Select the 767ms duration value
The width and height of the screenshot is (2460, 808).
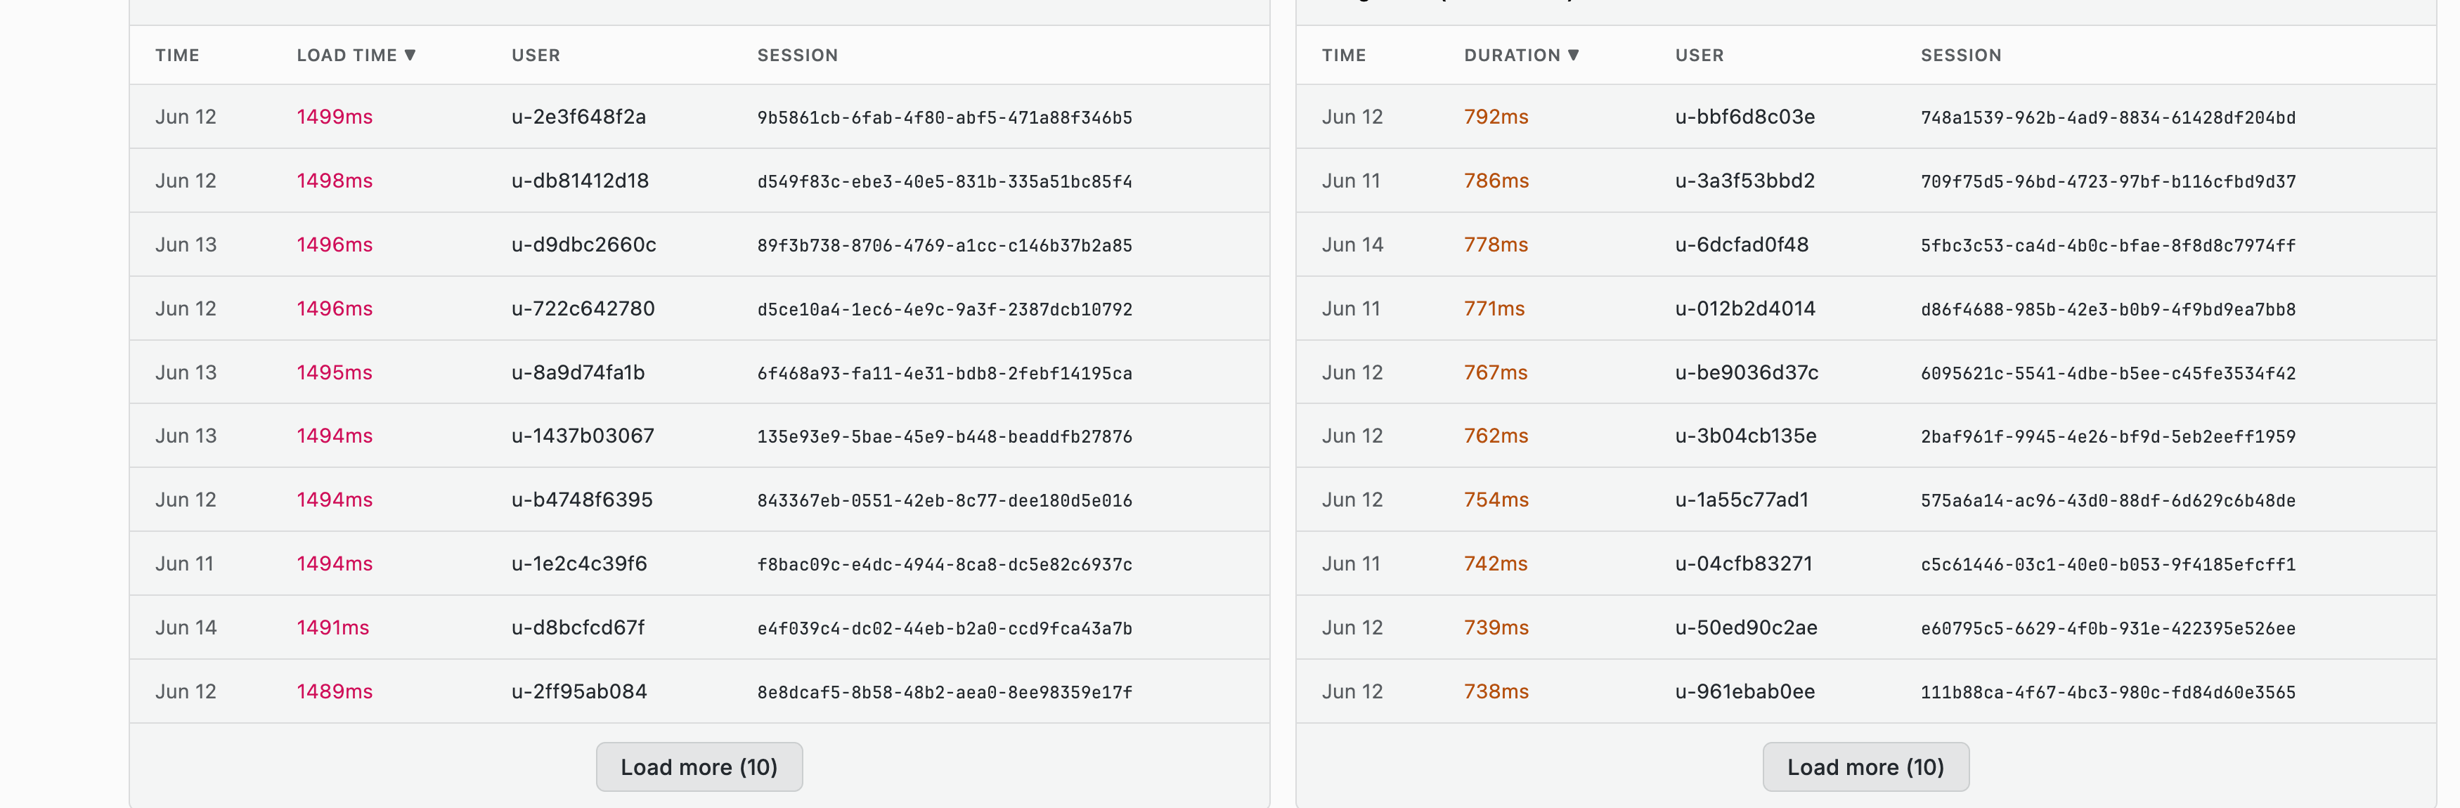pyautogui.click(x=1496, y=372)
